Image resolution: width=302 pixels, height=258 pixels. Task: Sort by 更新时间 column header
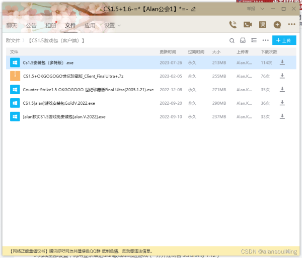point(168,52)
